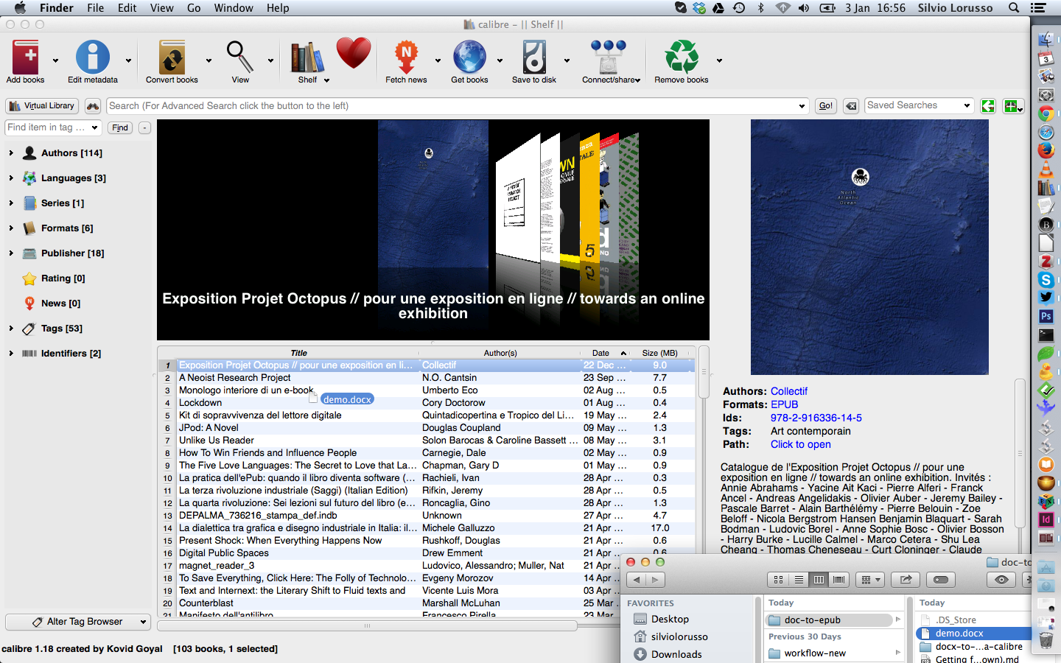The image size is (1061, 663).
Task: Open the ISBN 978-2-916336-14-5 link
Action: pos(816,418)
